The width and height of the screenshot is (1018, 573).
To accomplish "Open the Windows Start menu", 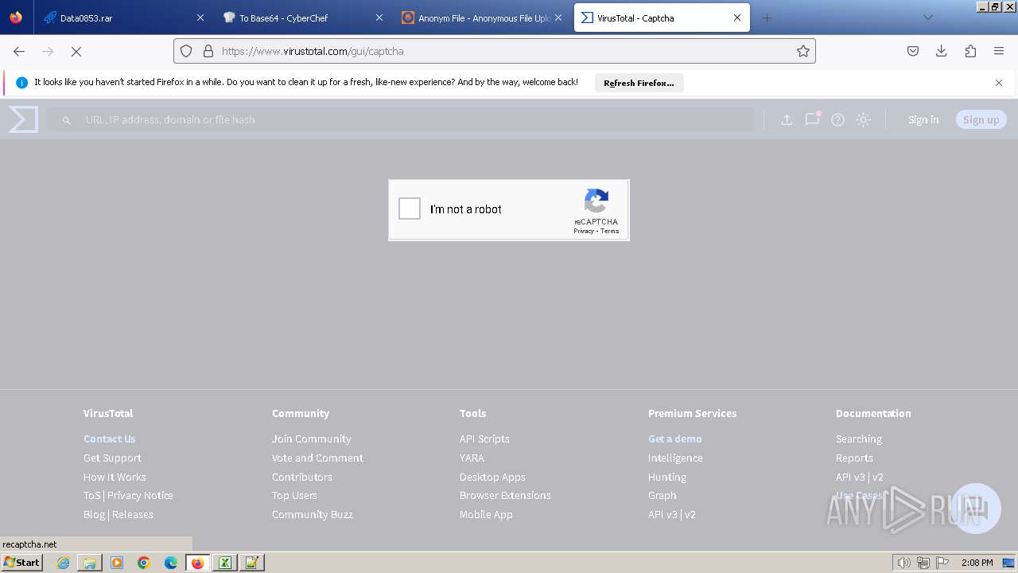I will click(x=22, y=563).
